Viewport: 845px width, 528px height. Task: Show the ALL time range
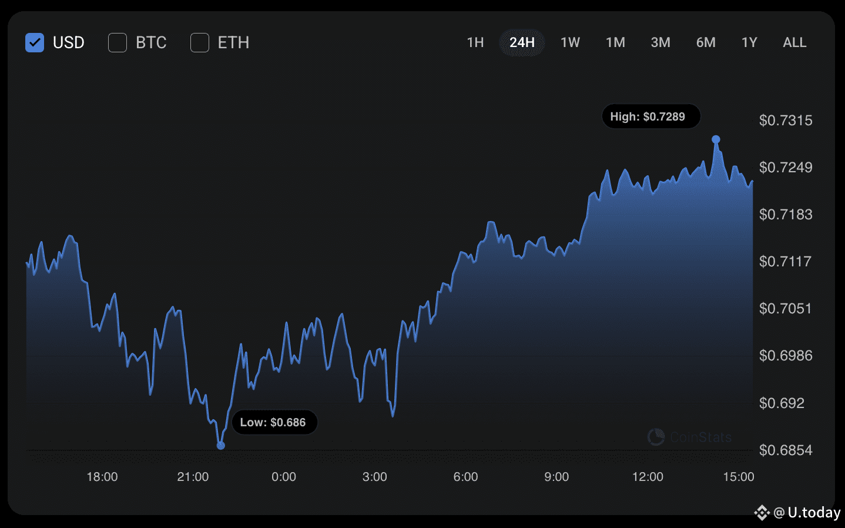[794, 42]
